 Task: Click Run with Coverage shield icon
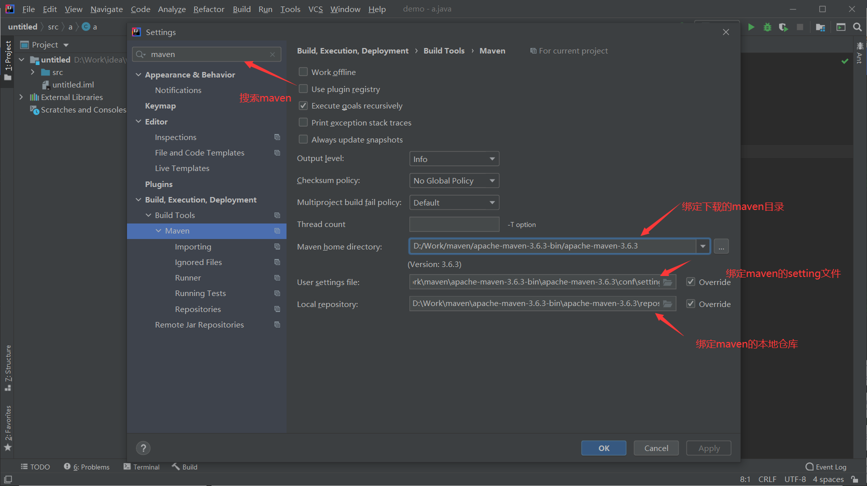pos(783,27)
